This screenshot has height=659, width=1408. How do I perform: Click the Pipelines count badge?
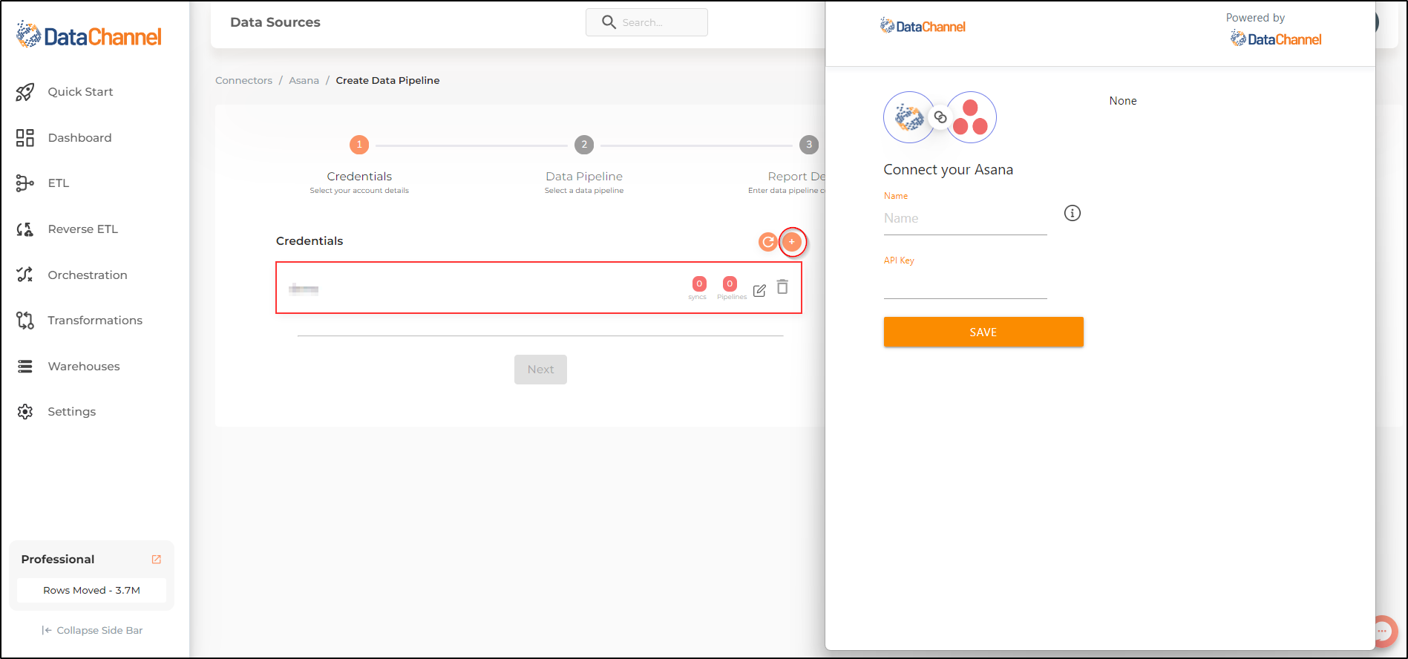pos(730,283)
